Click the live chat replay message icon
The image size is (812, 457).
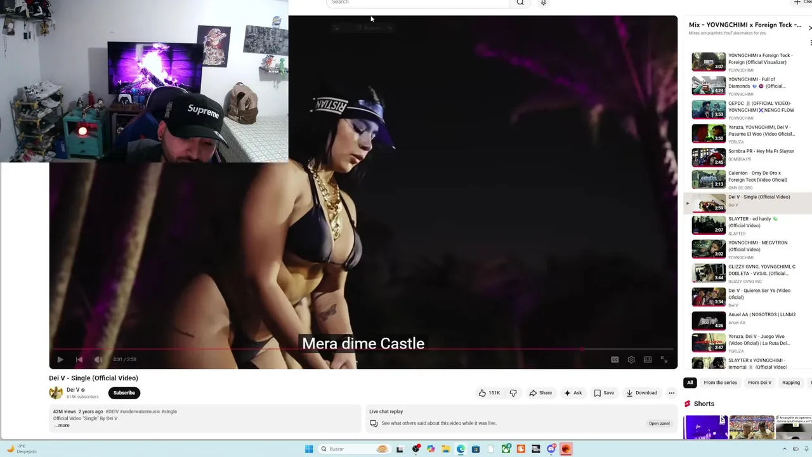pos(374,423)
